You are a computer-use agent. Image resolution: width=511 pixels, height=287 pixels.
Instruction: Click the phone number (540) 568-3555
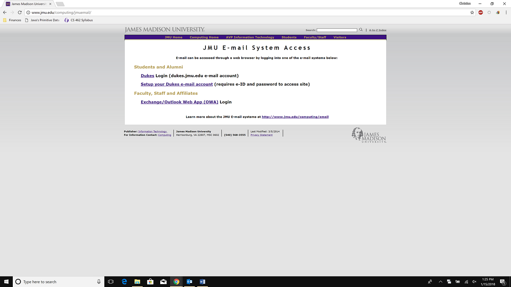[235, 135]
